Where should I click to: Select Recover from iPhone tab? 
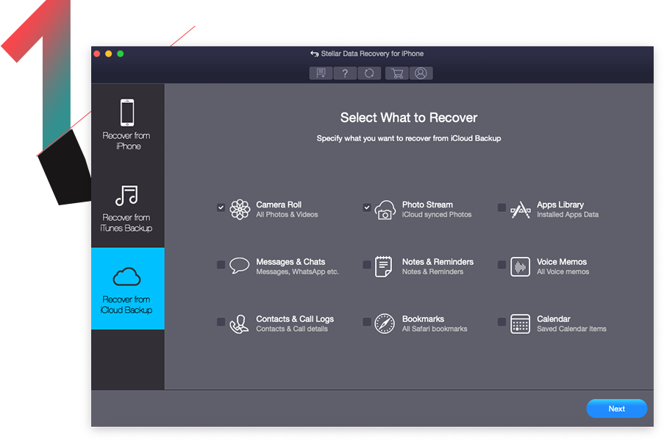(x=127, y=124)
